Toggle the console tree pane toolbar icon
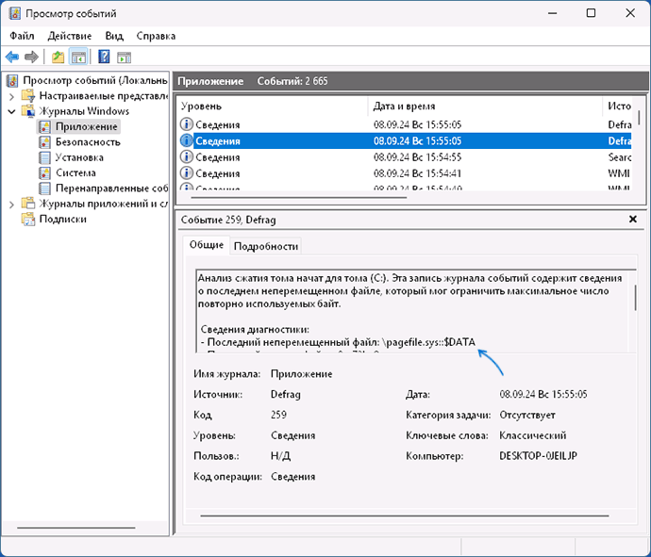This screenshot has height=557, width=651. coord(78,57)
